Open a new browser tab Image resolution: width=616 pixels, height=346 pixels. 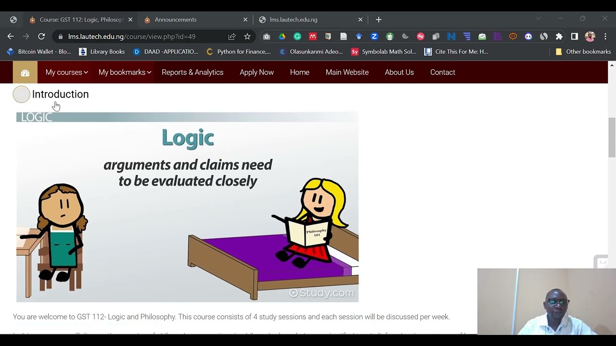(x=379, y=20)
